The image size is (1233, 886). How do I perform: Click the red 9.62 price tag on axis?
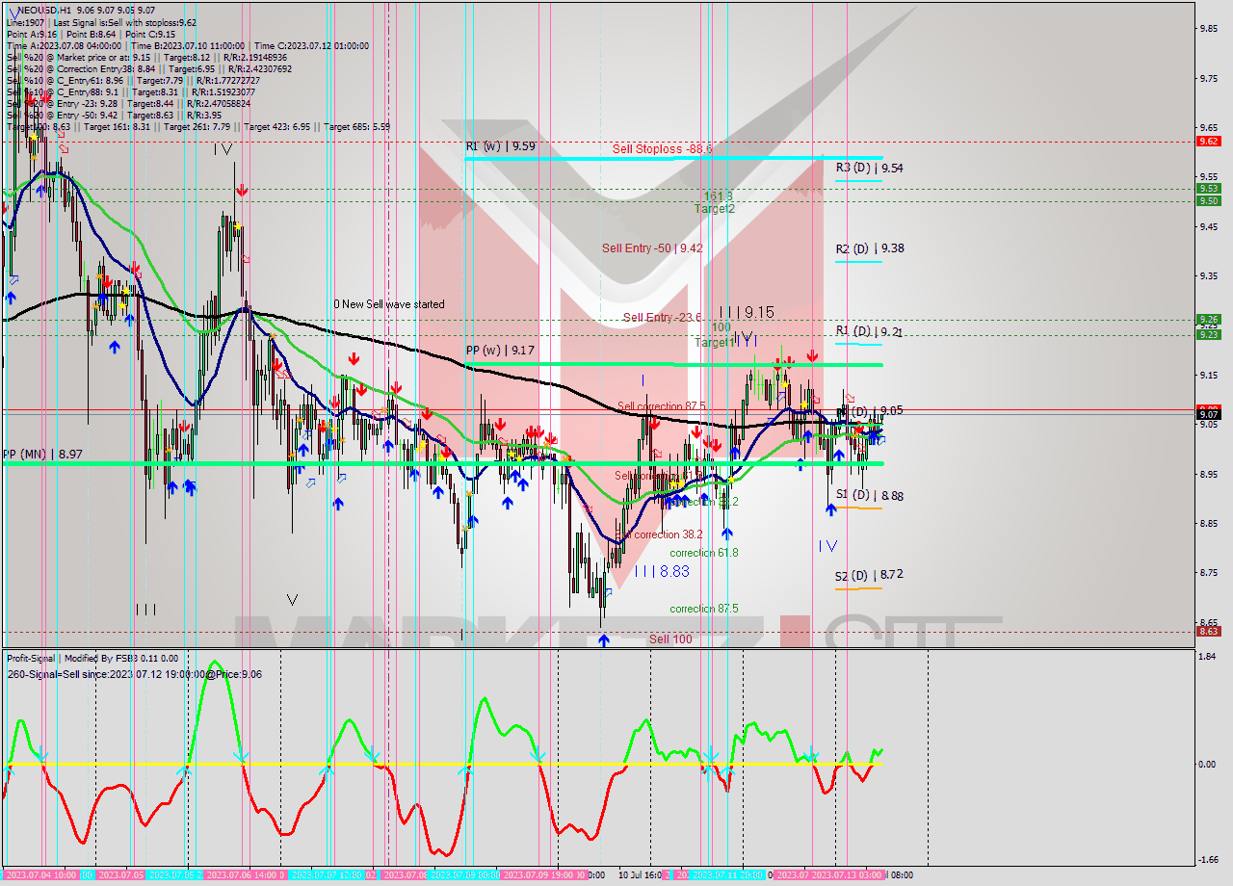click(x=1209, y=141)
